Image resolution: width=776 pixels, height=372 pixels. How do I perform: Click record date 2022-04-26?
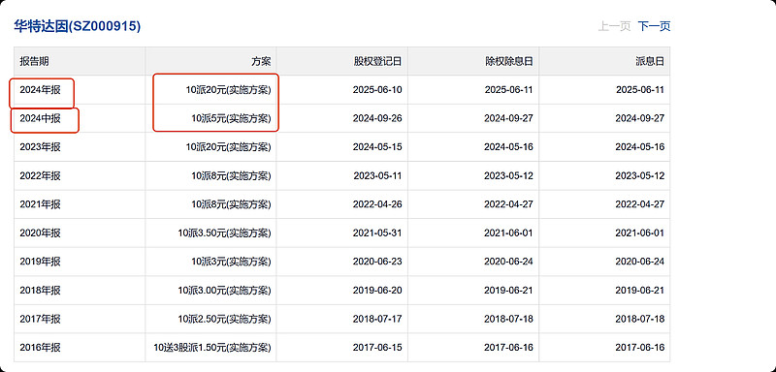click(377, 204)
